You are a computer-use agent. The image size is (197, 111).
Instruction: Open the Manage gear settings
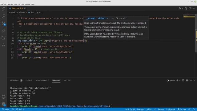point(3,104)
